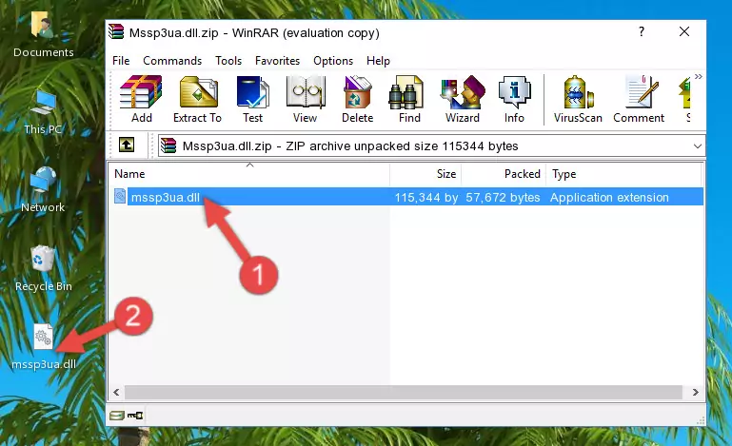
Task: Open the Favorites menu
Action: click(277, 61)
